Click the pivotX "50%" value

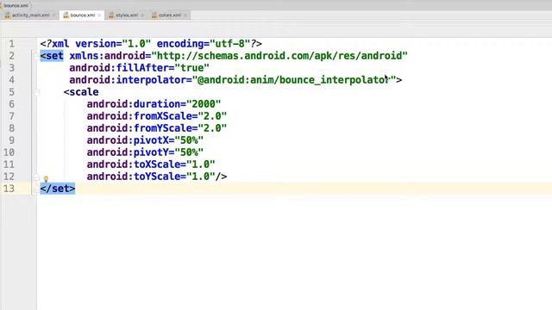click(x=189, y=140)
